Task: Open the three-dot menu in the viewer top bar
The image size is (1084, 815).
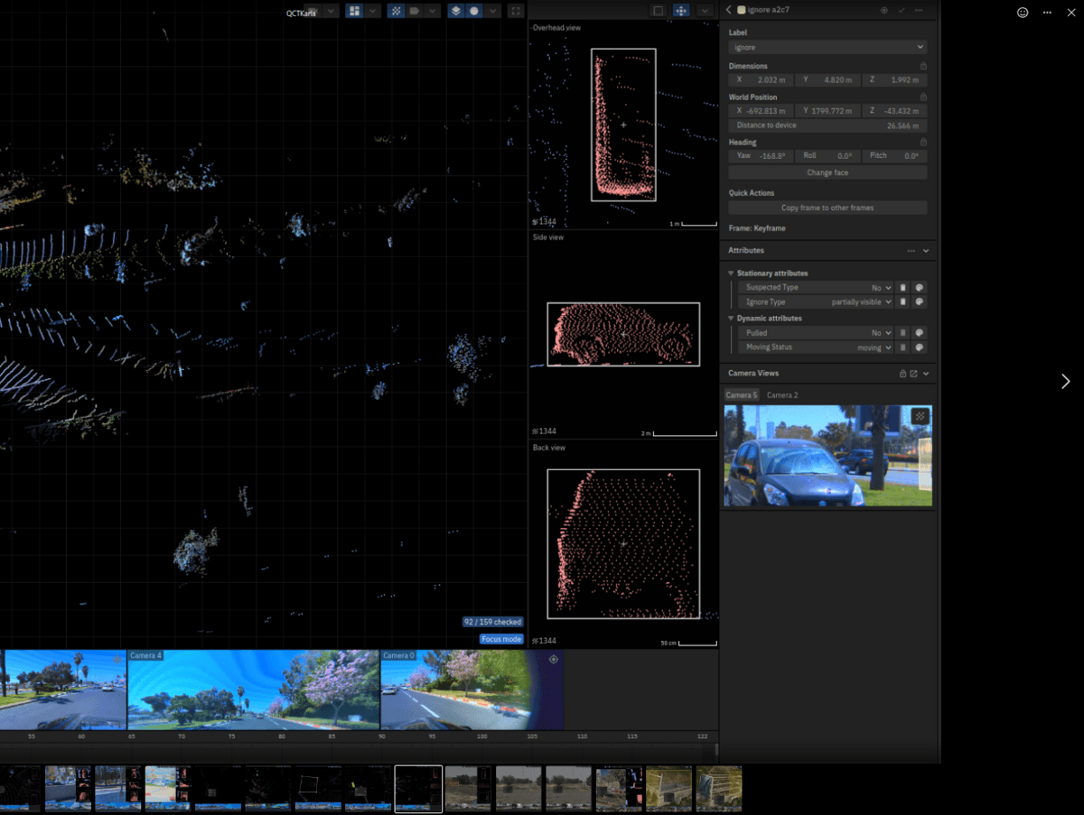Action: pos(1047,13)
